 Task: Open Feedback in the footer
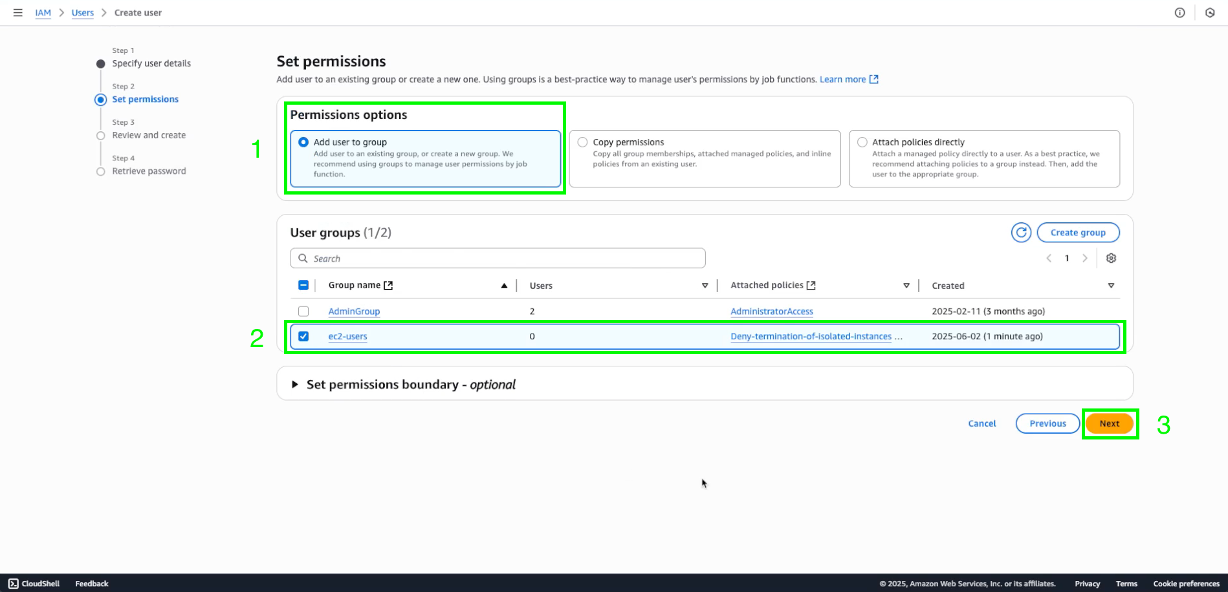pos(92,584)
